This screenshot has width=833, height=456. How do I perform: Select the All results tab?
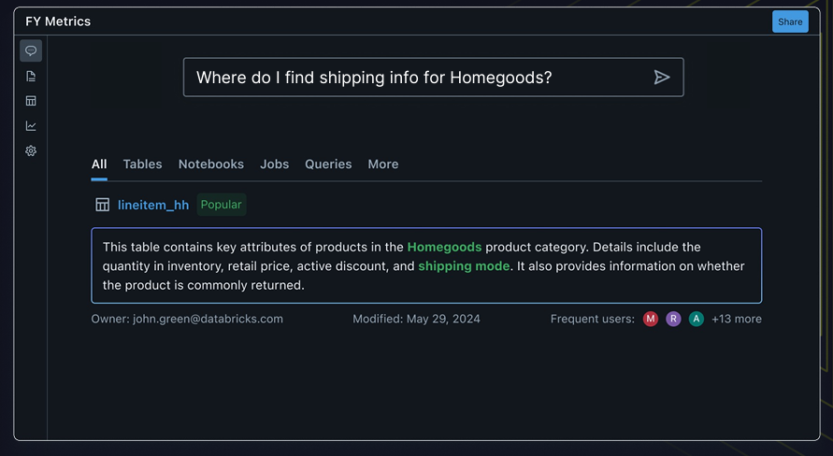99,164
